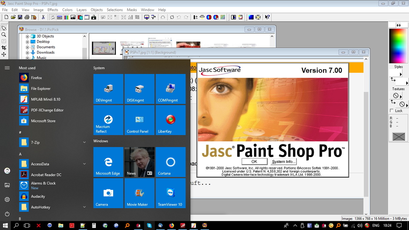Image resolution: width=409 pixels, height=230 pixels.
Task: Launch Macrium Reflect tile
Action: point(108,120)
